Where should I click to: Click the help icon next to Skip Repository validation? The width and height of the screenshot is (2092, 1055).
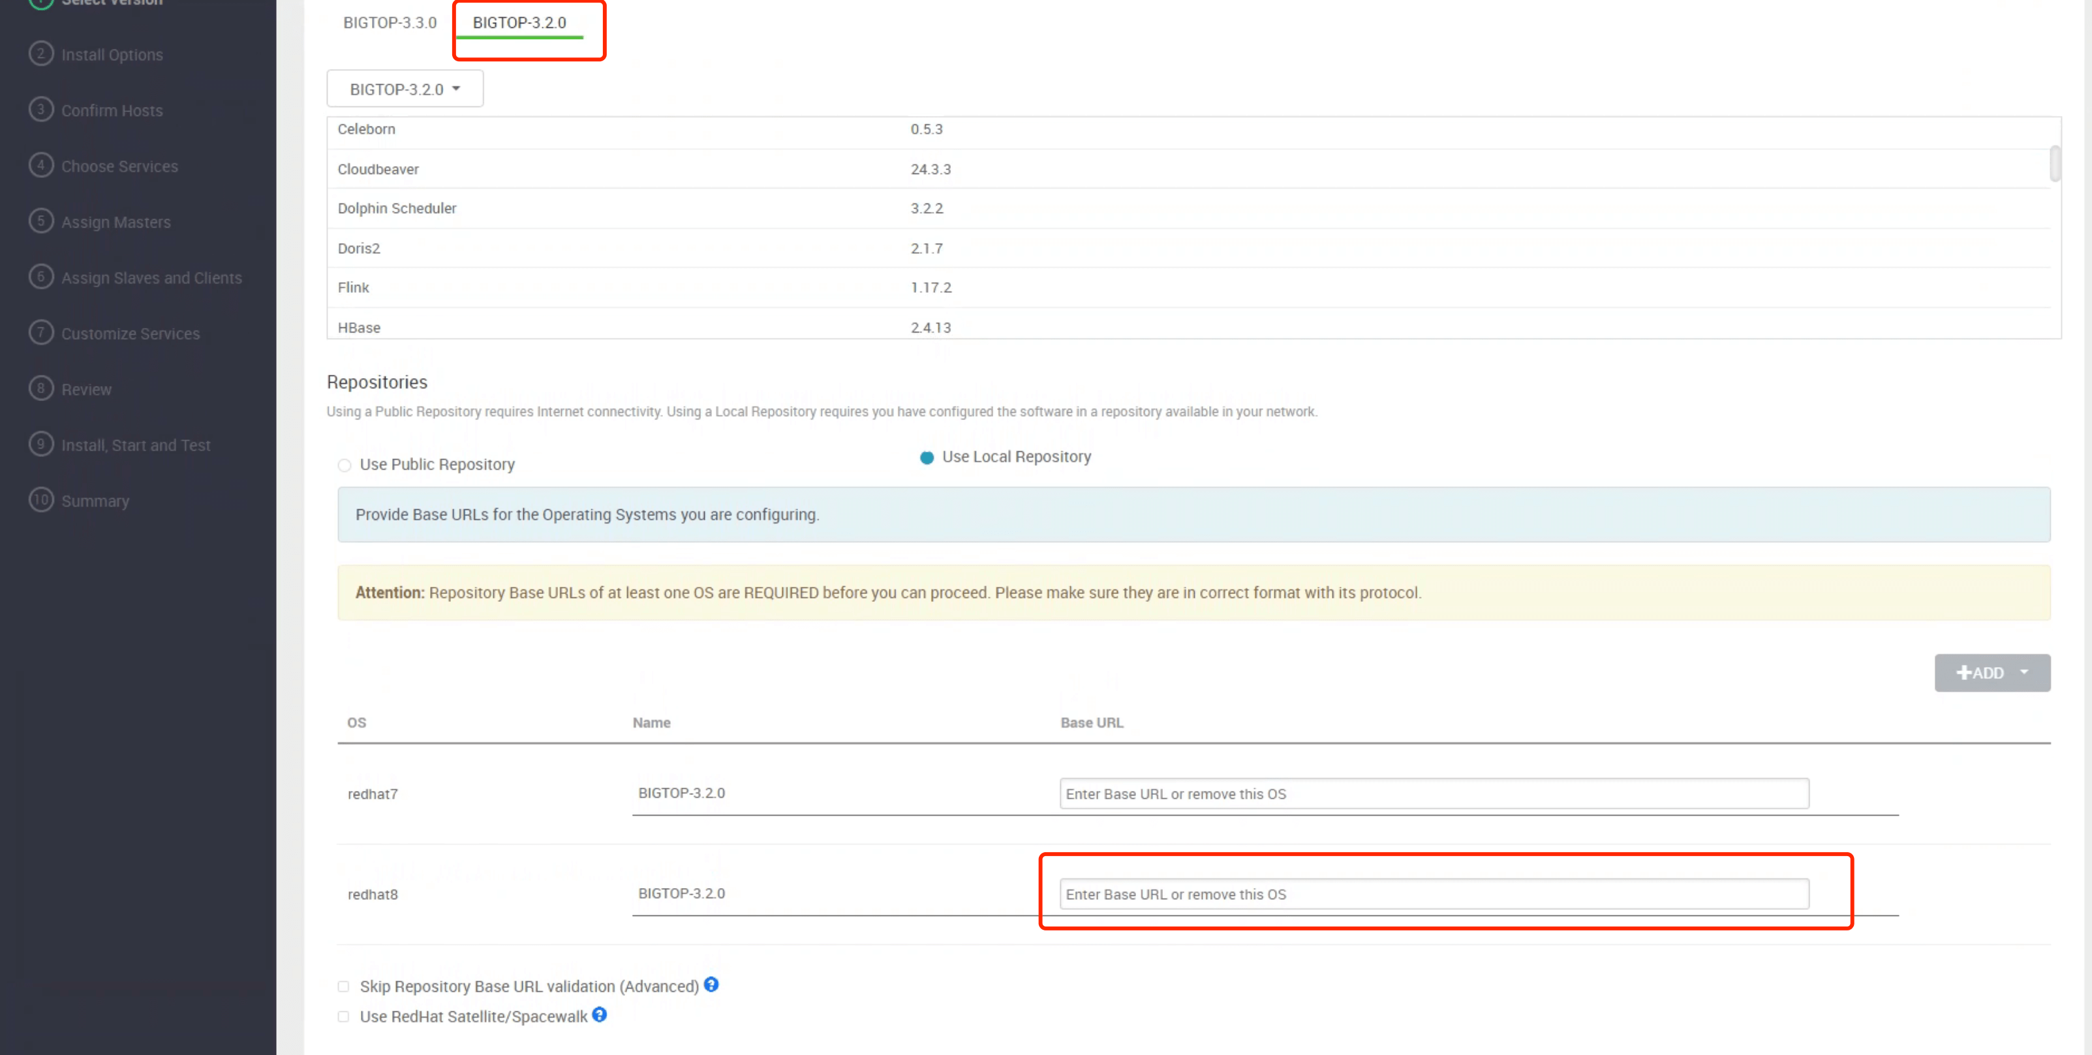click(x=711, y=985)
